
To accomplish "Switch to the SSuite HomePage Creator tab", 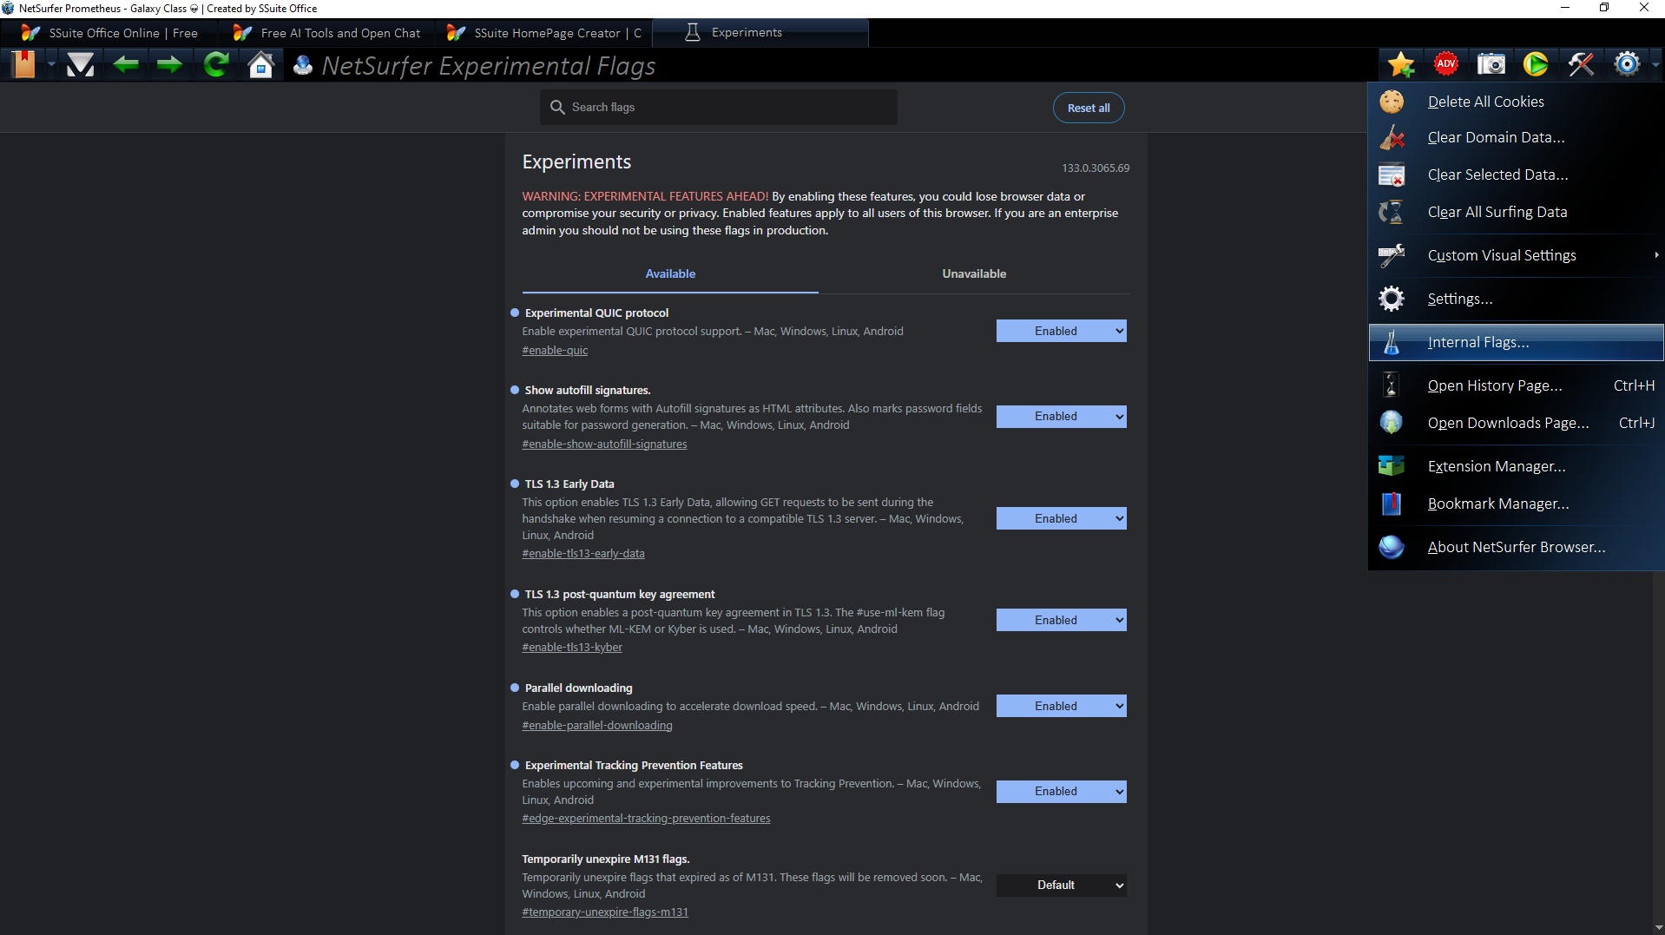I will (546, 33).
